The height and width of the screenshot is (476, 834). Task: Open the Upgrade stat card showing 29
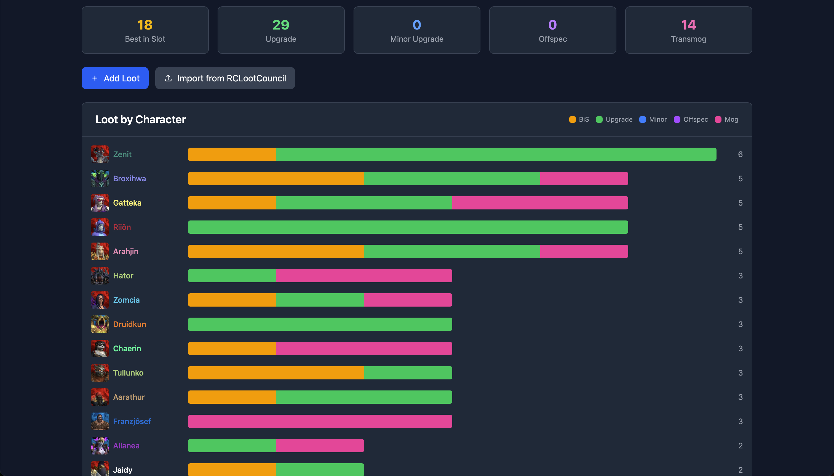[x=280, y=30]
